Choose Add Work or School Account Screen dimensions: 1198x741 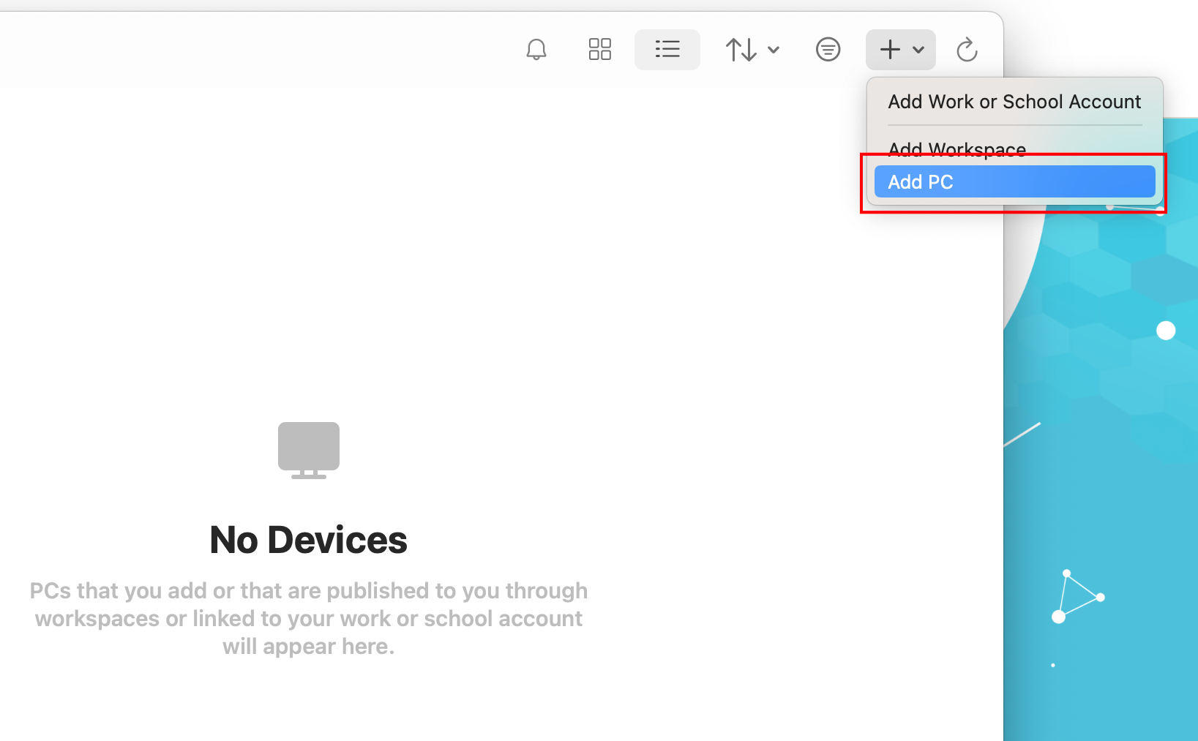tap(1014, 102)
